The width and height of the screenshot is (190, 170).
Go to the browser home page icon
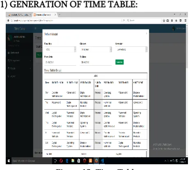(x=176, y=21)
